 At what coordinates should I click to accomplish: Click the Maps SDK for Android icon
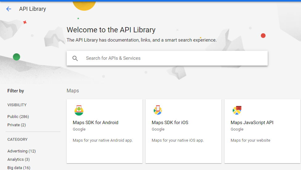(79, 110)
